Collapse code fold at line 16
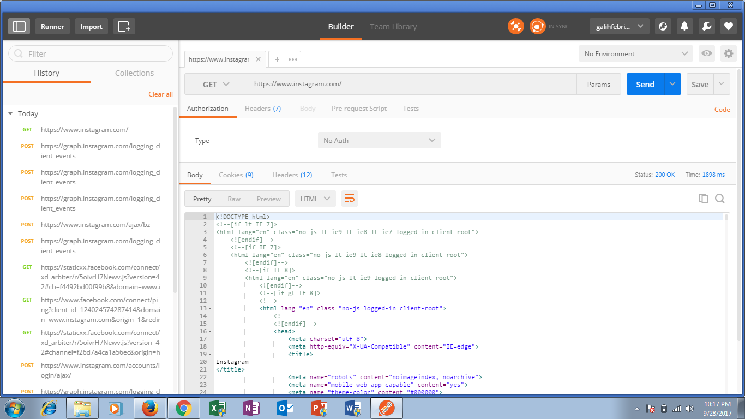 pyautogui.click(x=211, y=332)
